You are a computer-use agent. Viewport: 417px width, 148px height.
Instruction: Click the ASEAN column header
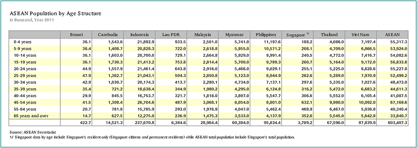pos(392,34)
